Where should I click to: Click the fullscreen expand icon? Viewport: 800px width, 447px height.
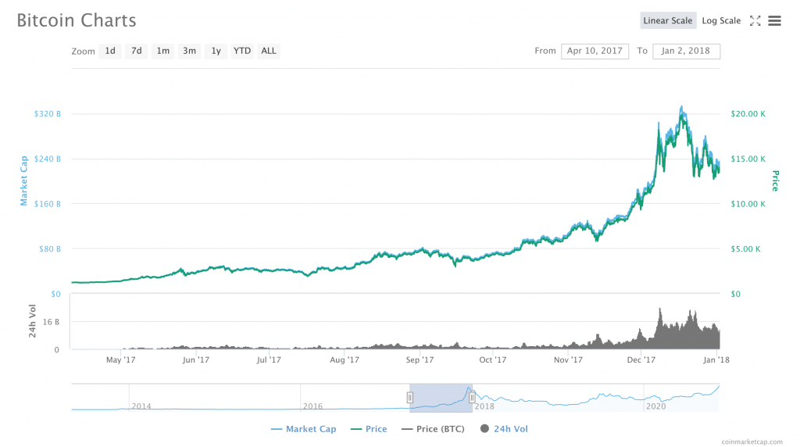pyautogui.click(x=755, y=21)
